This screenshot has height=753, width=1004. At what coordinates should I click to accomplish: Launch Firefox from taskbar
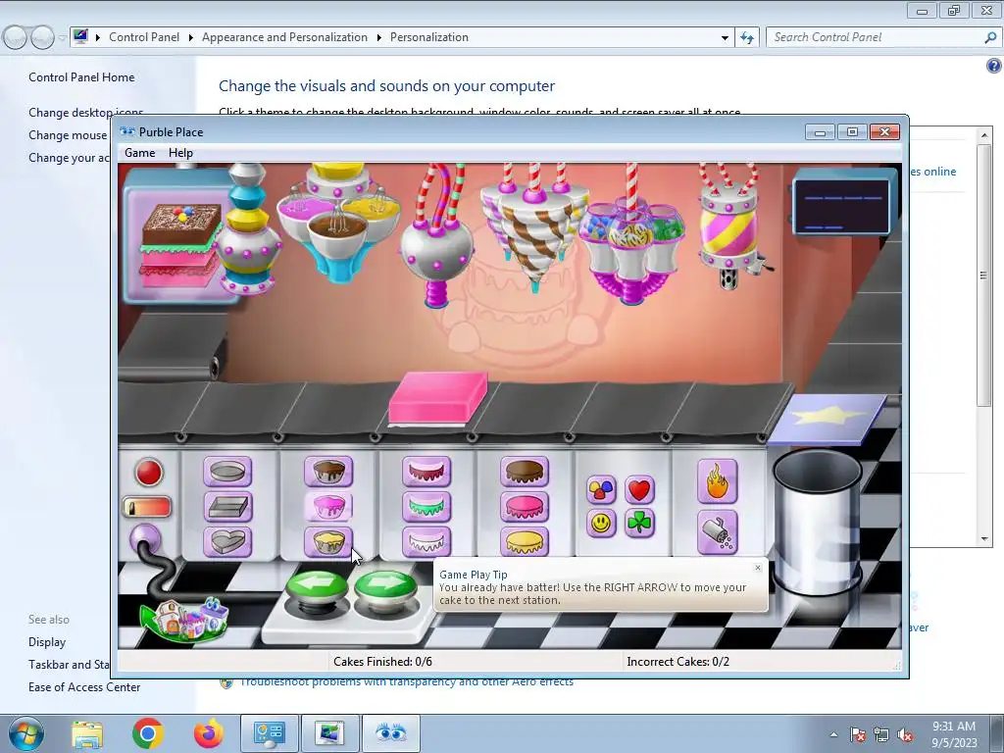tap(209, 733)
